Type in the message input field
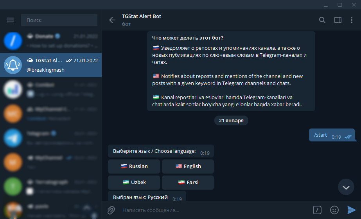 (211, 210)
